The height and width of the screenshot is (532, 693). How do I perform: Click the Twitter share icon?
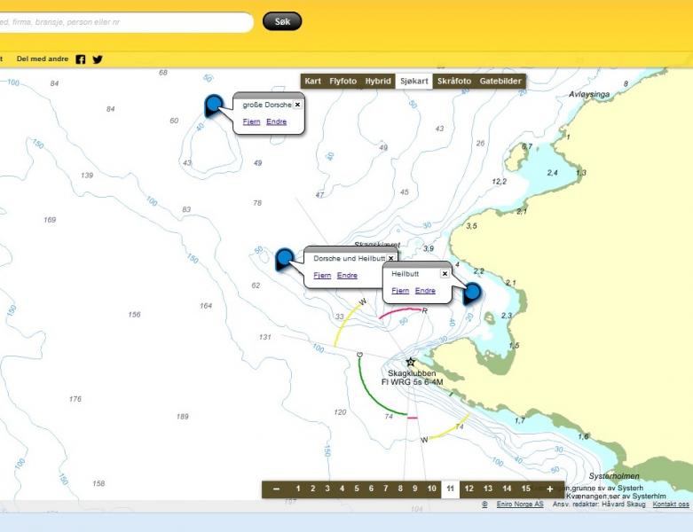98,59
